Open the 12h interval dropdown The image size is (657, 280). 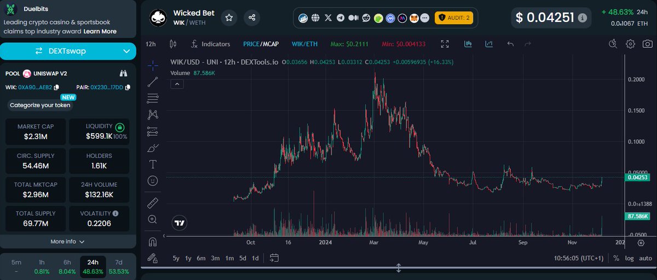tap(151, 44)
